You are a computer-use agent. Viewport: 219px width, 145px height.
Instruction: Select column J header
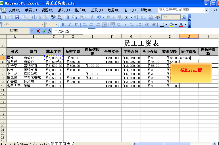coord(189,37)
